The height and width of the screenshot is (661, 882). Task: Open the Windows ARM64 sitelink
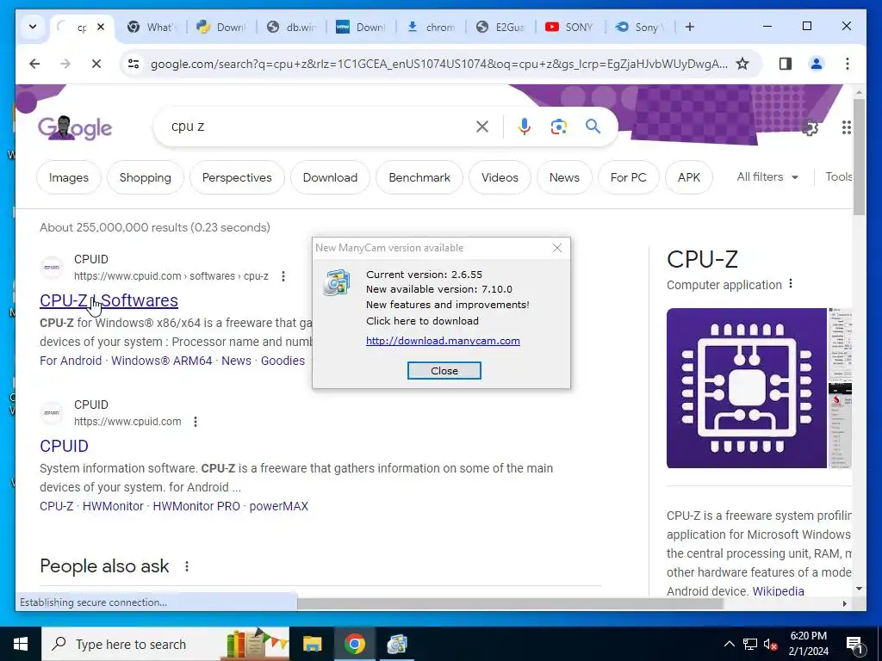pos(161,361)
